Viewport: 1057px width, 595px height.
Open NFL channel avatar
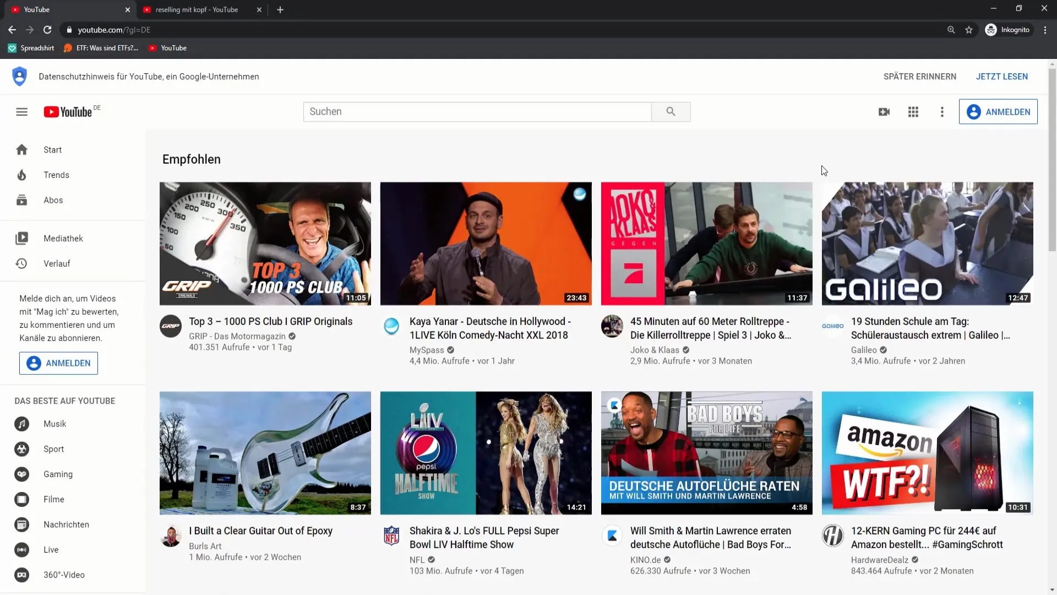point(391,535)
